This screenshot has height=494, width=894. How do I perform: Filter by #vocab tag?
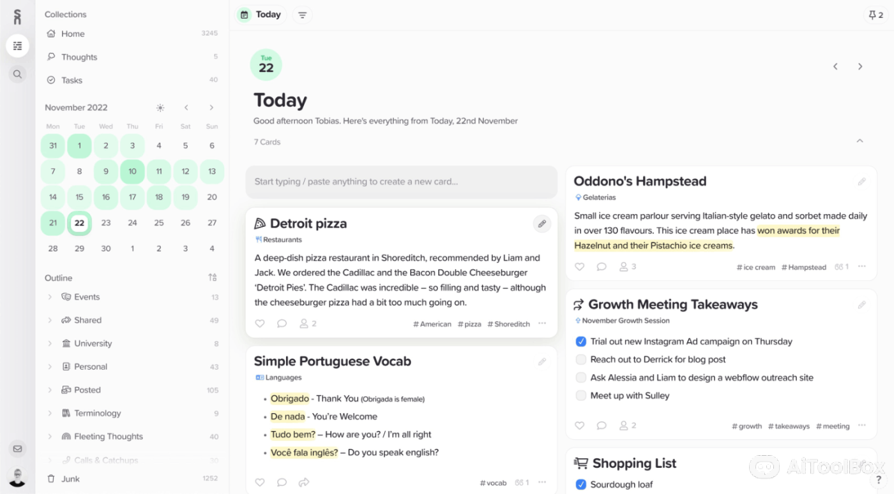[493, 483]
